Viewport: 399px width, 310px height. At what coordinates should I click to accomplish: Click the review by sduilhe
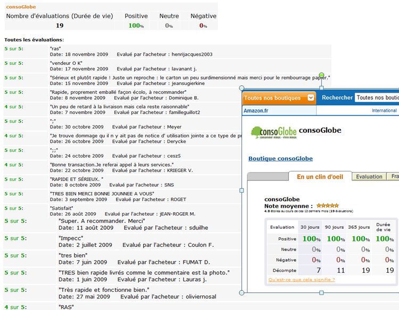(x=122, y=224)
